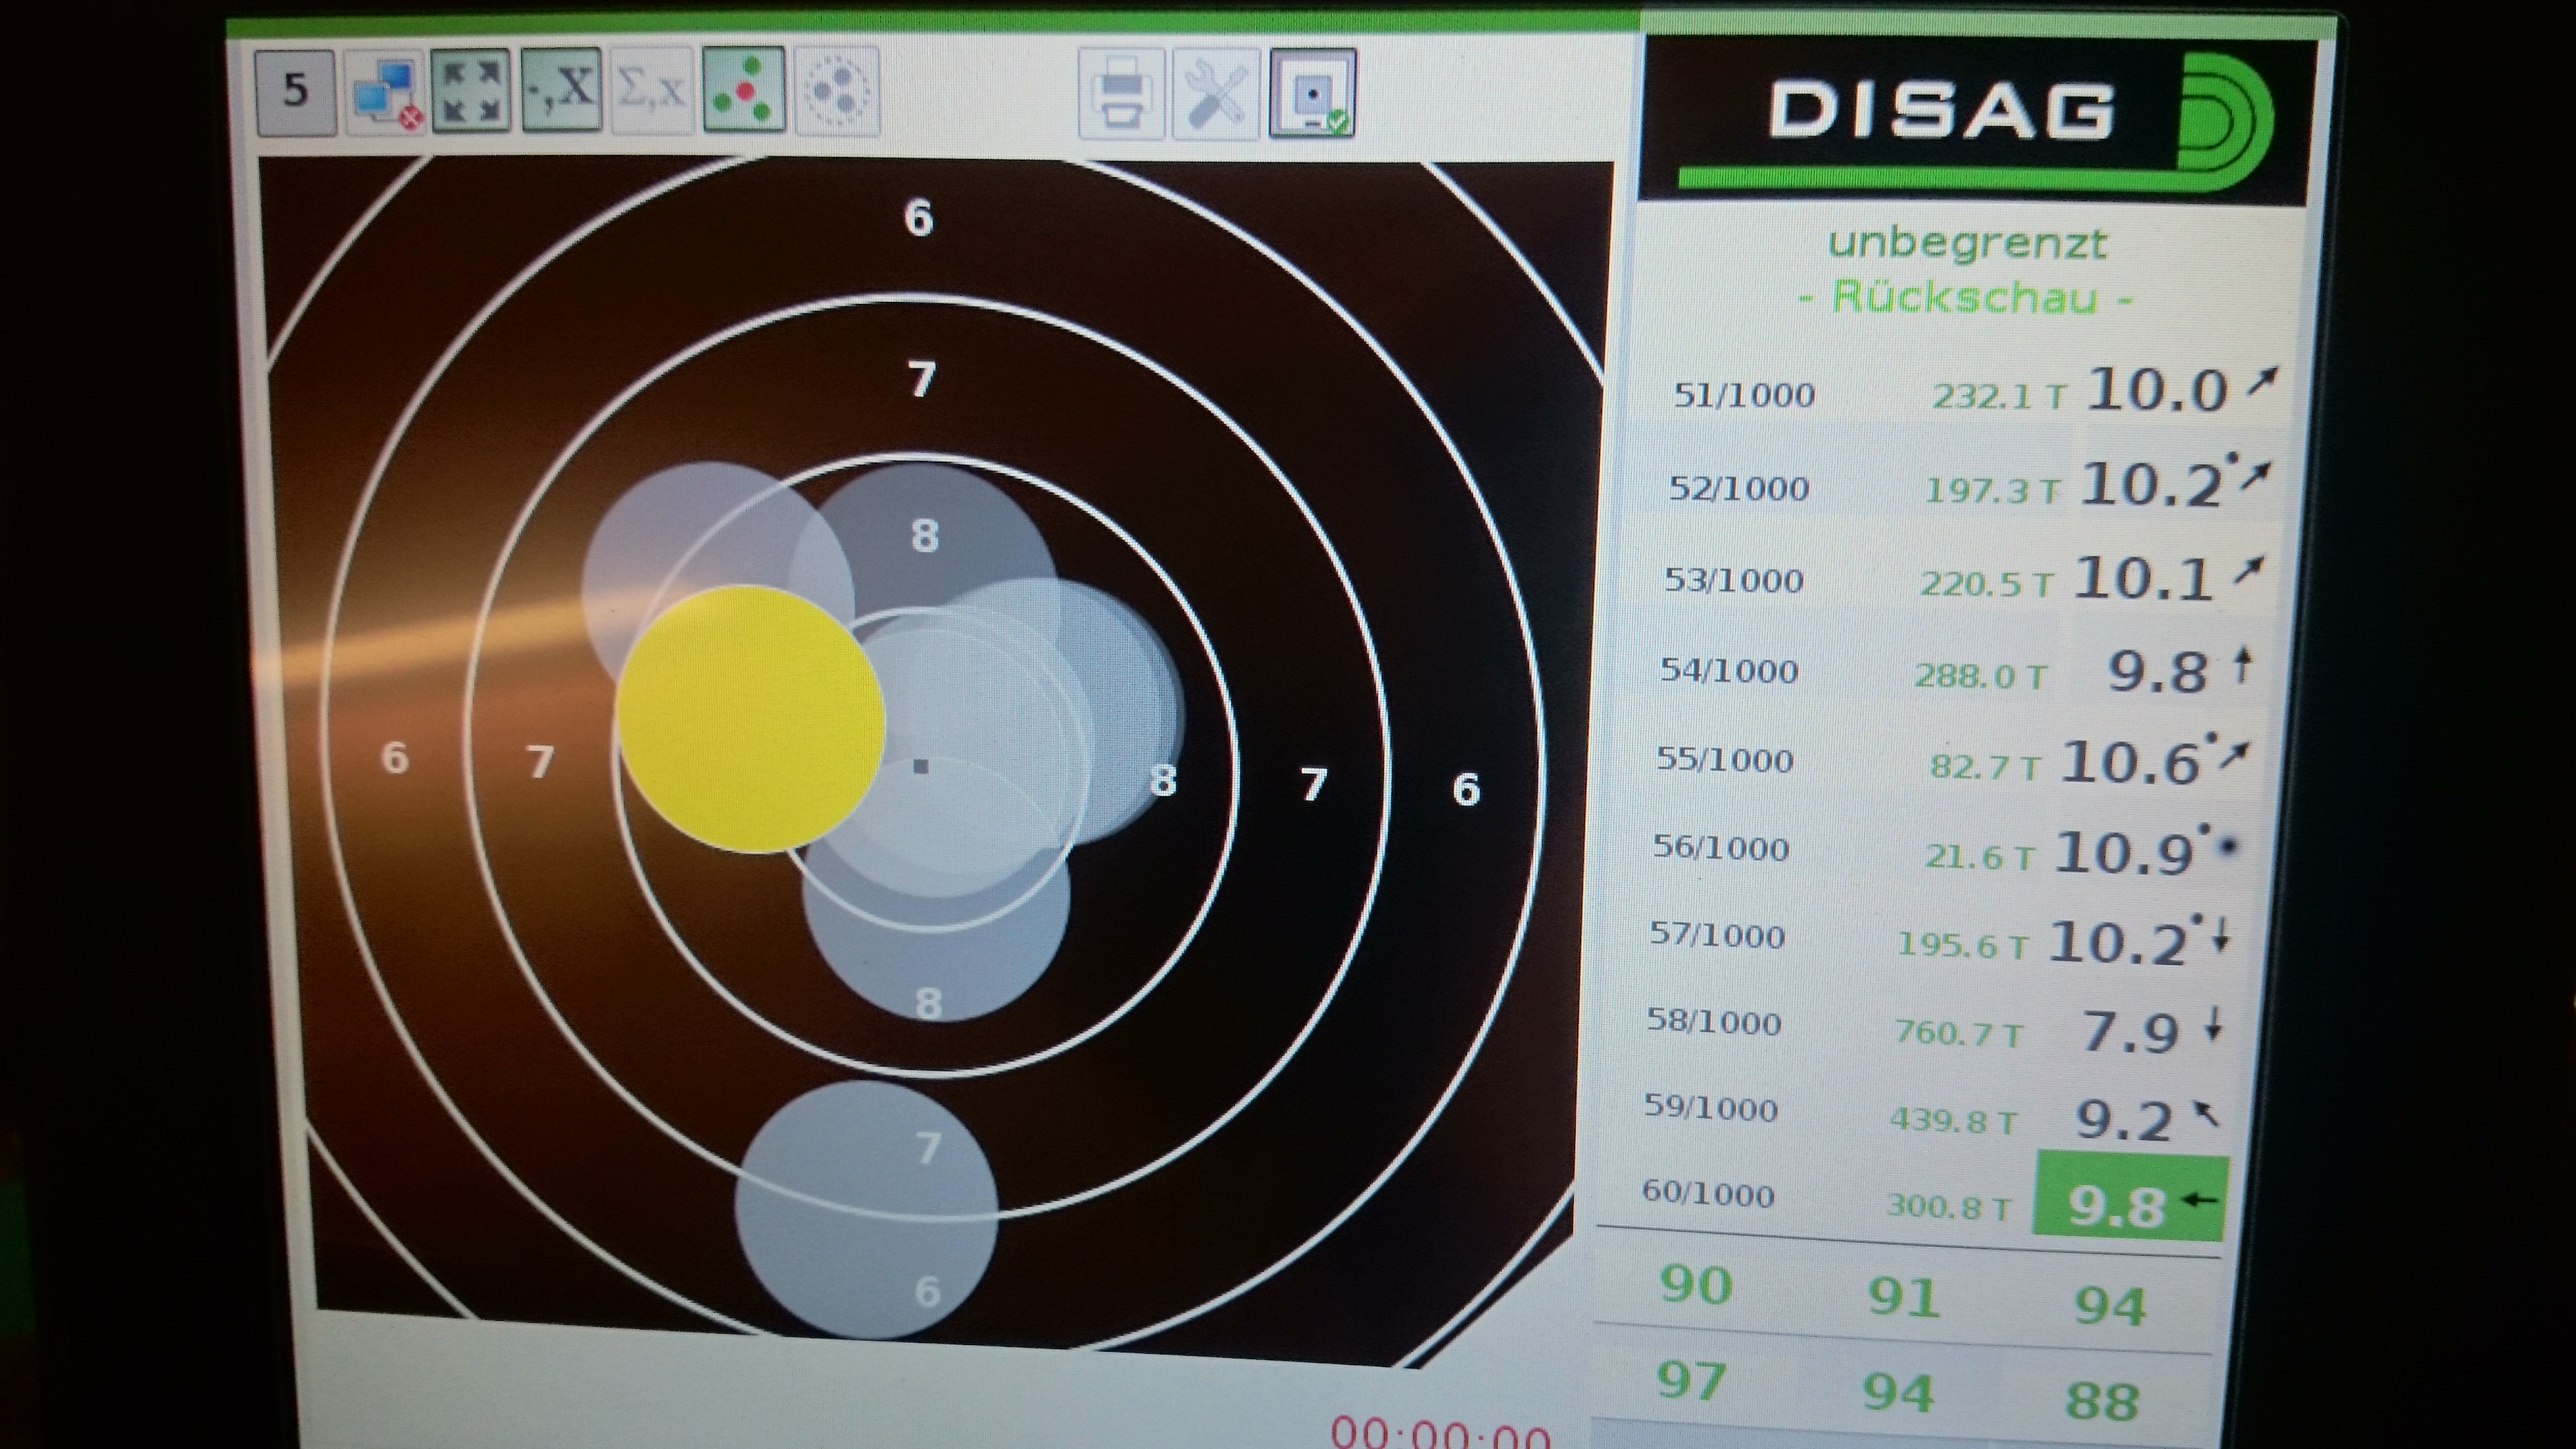Click the sigma sum total icon
Image resolution: width=2576 pixels, height=1449 pixels.
click(651, 91)
